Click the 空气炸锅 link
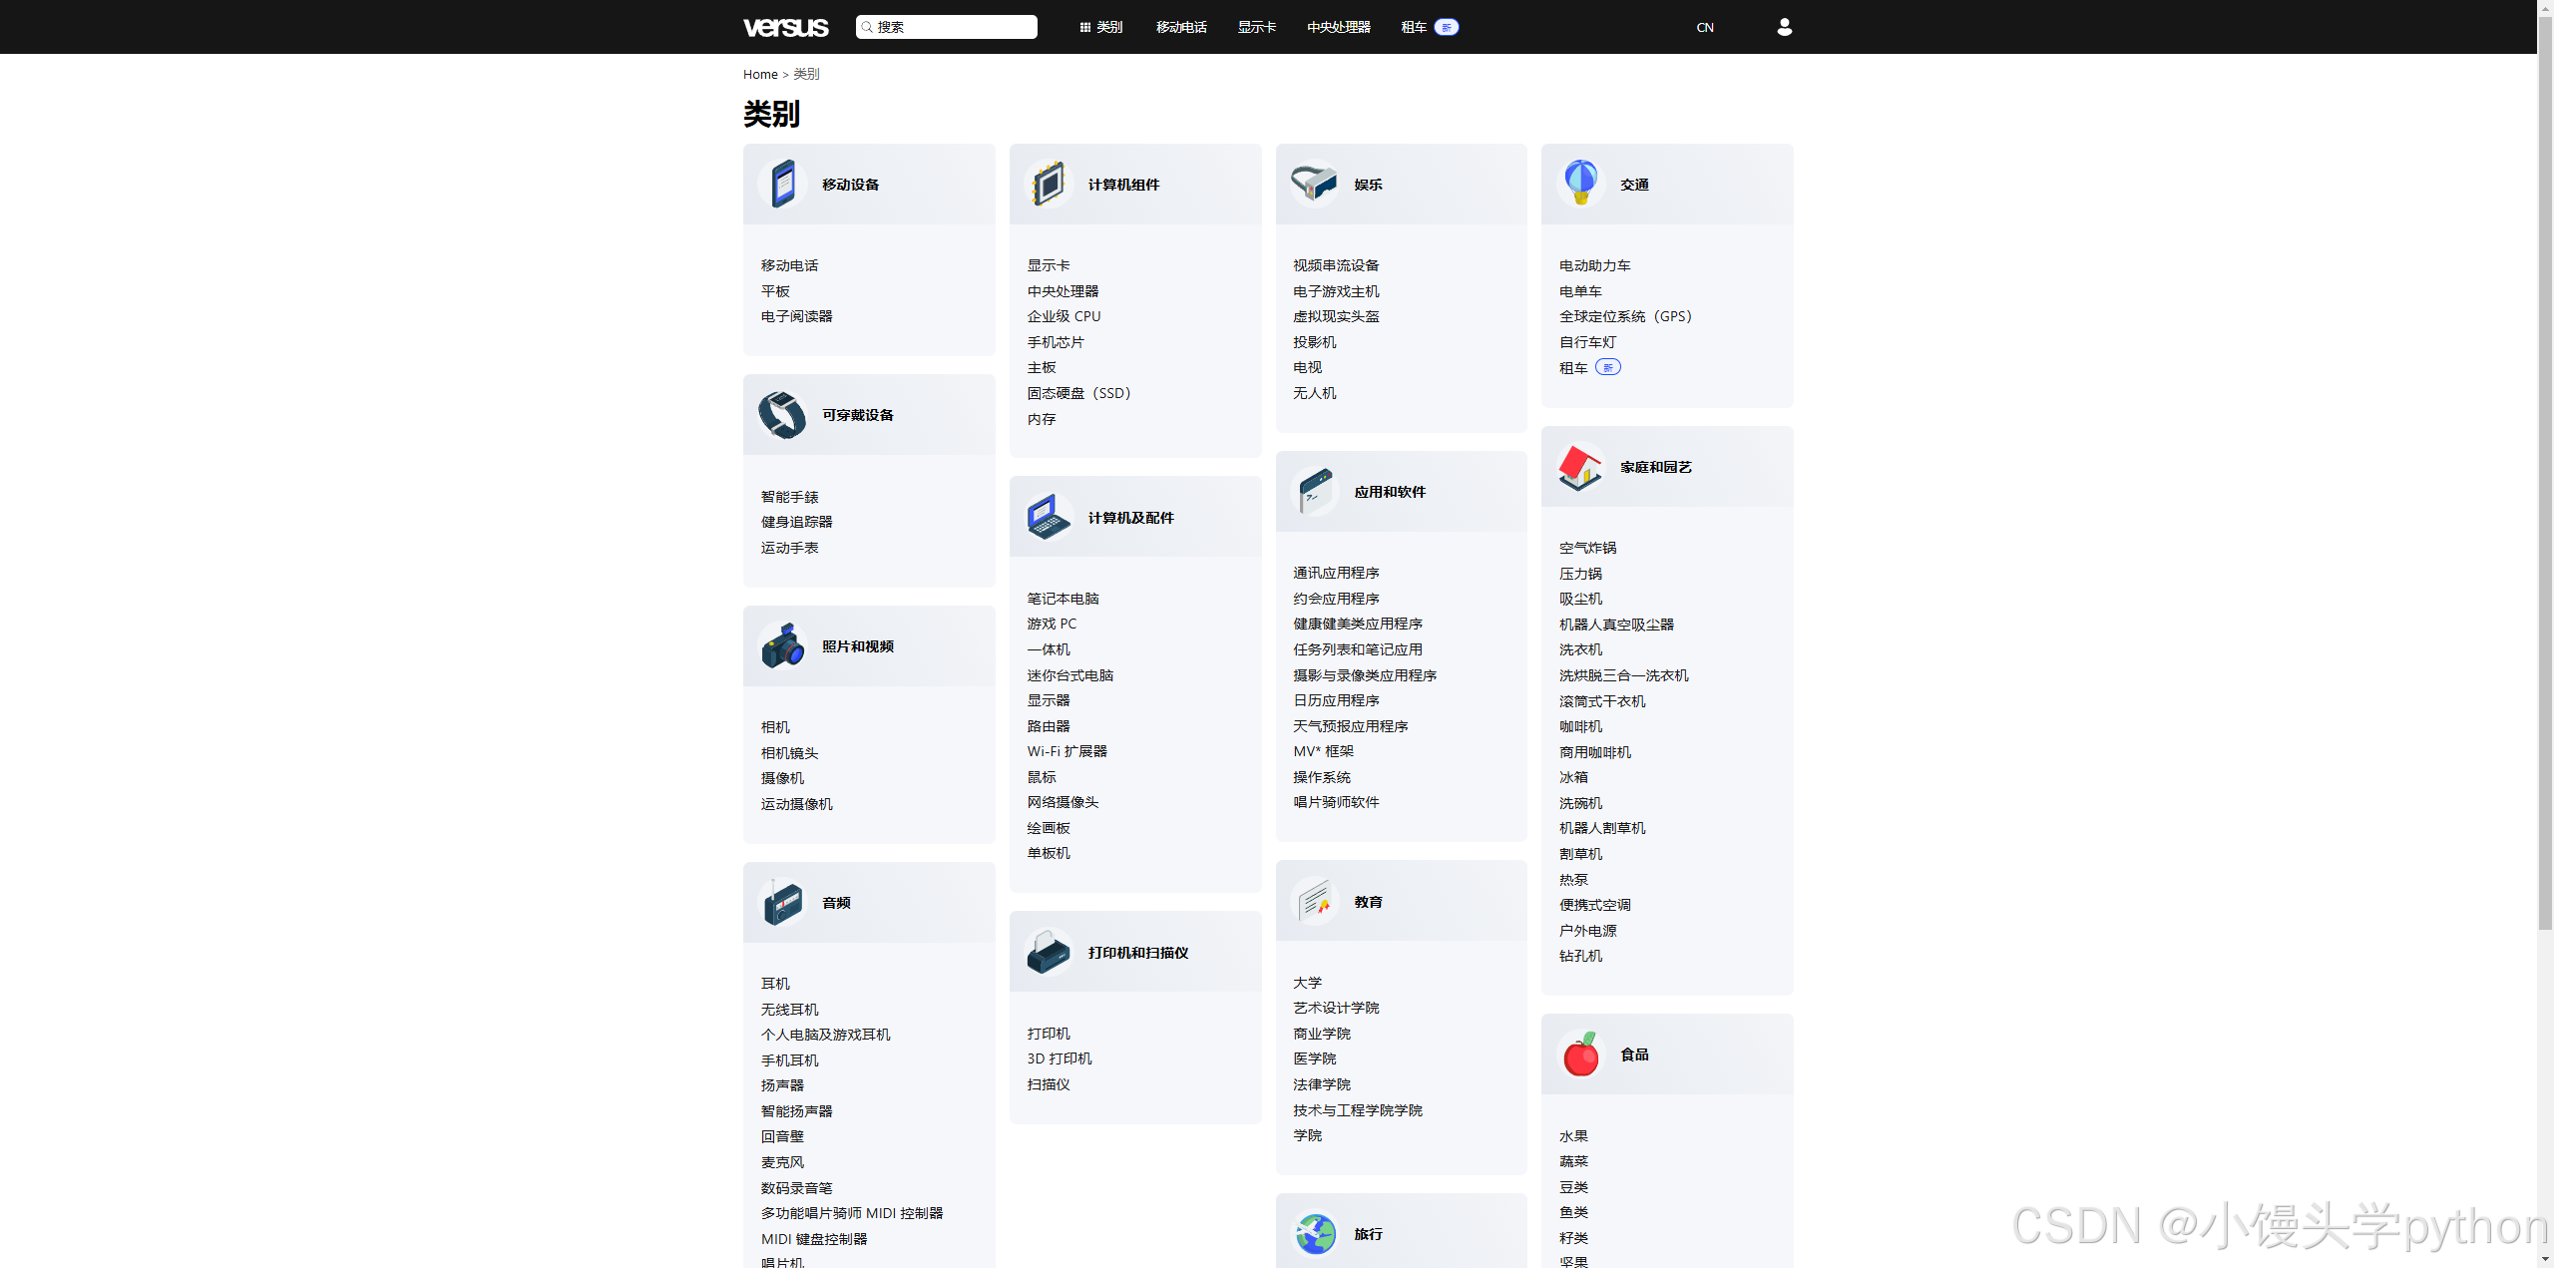This screenshot has width=2554, height=1268. 1587,548
